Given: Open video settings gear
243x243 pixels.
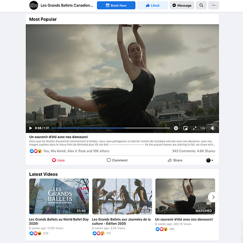Looking at the screenshot, I should click(x=176, y=128).
